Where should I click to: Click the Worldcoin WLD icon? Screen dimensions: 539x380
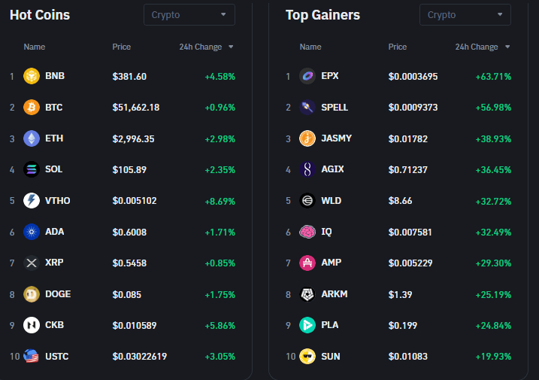click(307, 201)
